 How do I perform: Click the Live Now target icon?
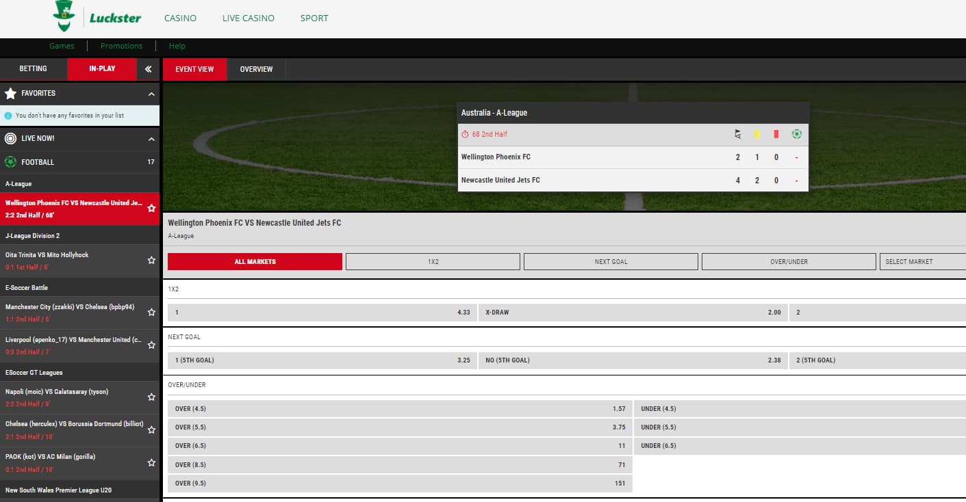[x=10, y=139]
